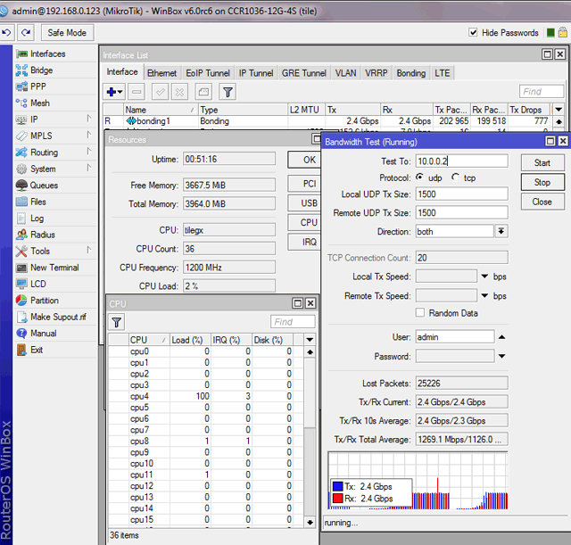Open the Log sidebar item

37,218
